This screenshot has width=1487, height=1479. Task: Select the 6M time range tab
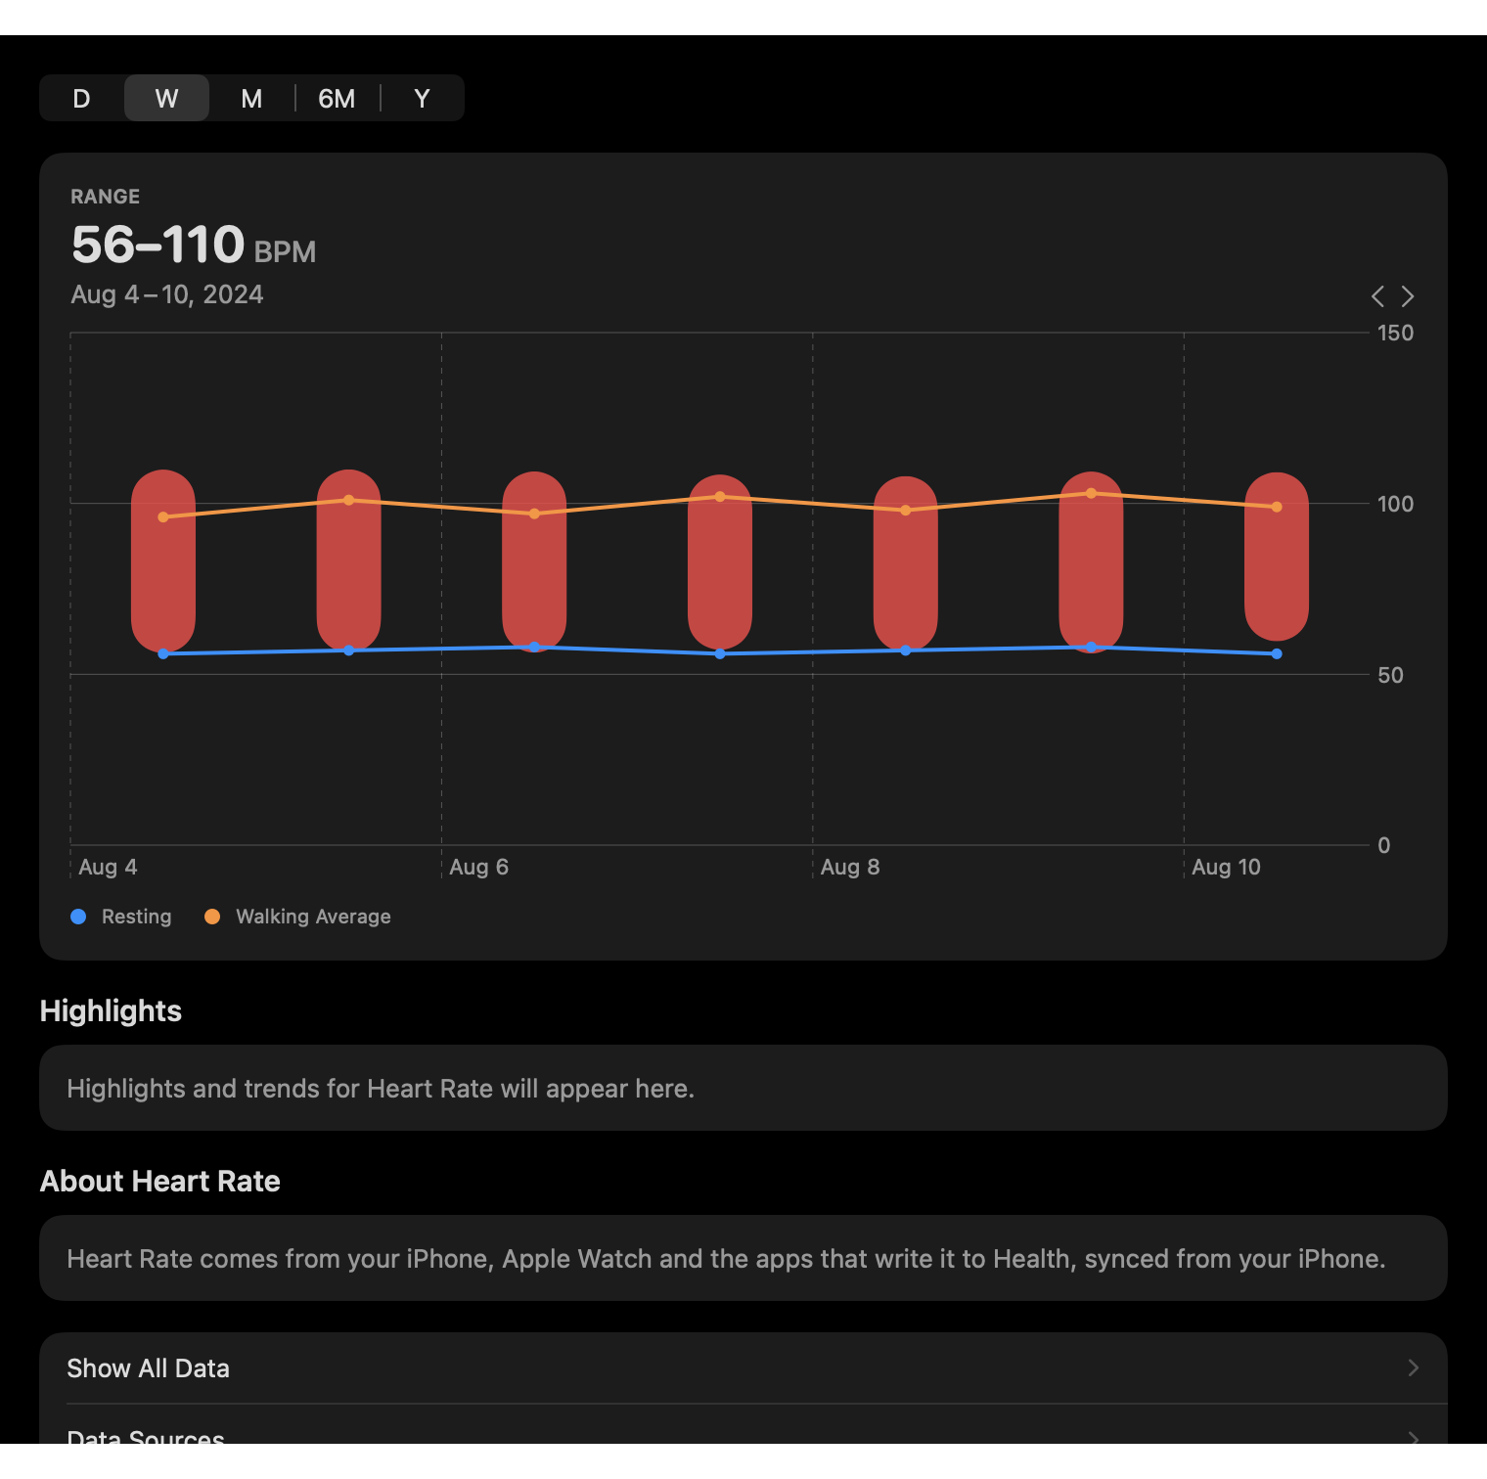[x=337, y=98]
